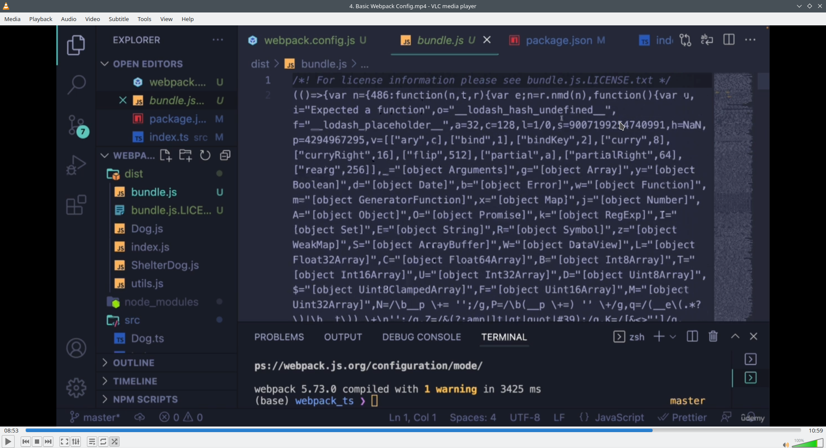This screenshot has height=448, width=826.
Task: Open the Extensions view
Action: pos(76,205)
